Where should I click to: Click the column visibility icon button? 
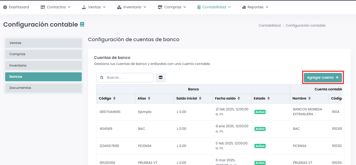(x=161, y=77)
